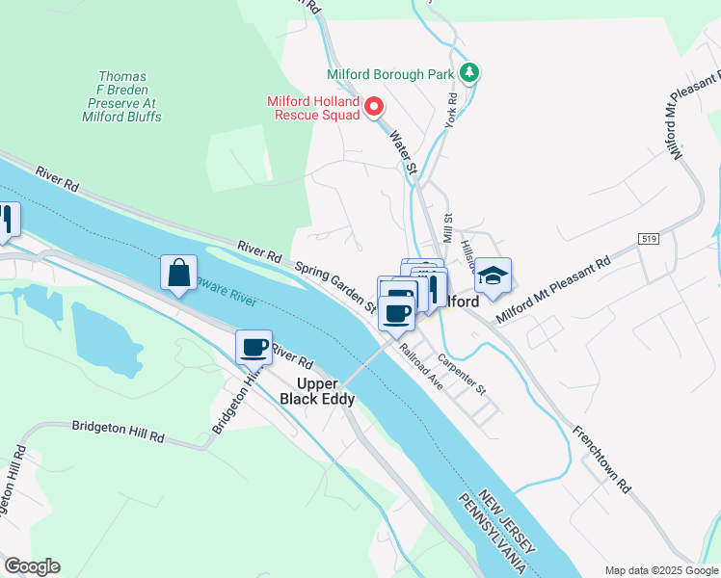Click the restaurant fork-knife marker at left edge
The height and width of the screenshot is (578, 721).
(7, 223)
